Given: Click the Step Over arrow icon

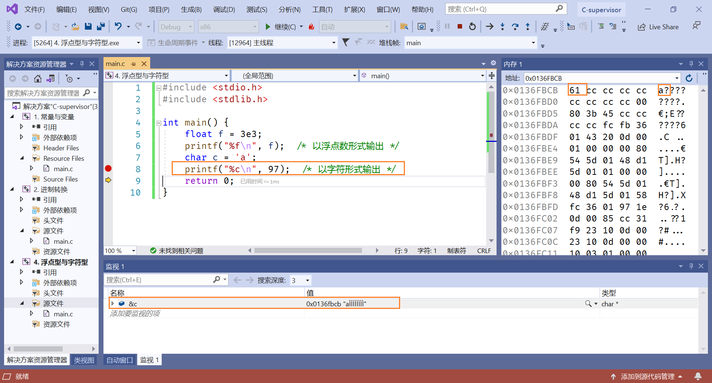Looking at the screenshot, I should 515,27.
